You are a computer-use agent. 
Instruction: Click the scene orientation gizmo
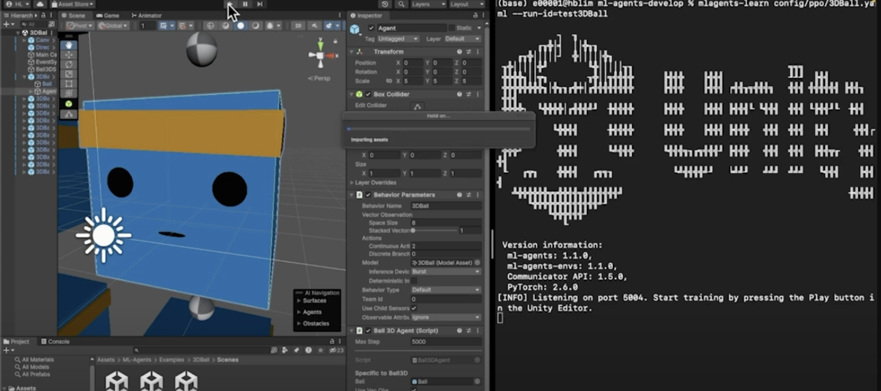320,56
